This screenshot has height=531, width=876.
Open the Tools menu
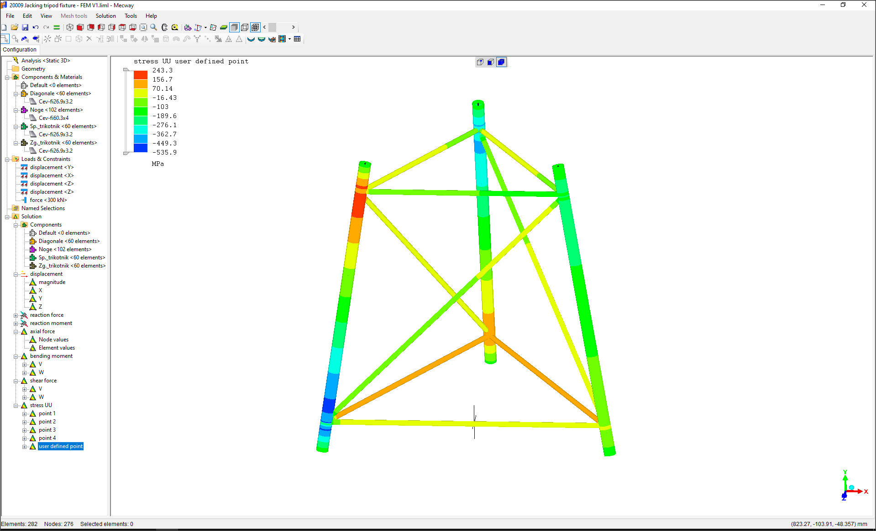click(131, 16)
